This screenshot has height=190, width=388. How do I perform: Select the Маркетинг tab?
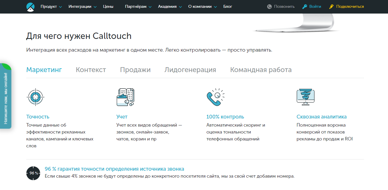click(44, 70)
